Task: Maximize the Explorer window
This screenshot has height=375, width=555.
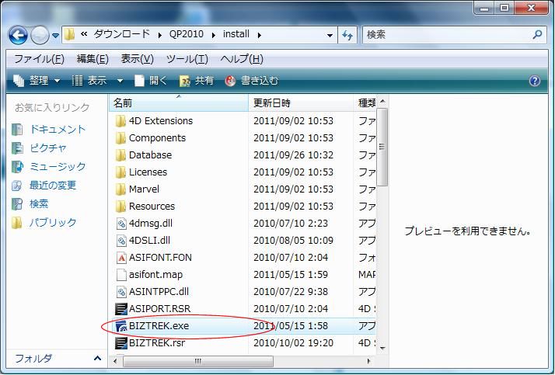Action: click(x=504, y=8)
